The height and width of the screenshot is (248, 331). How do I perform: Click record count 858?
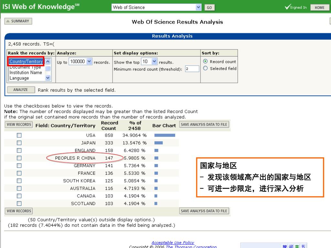click(109, 135)
